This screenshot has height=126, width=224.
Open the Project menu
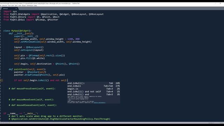click(x=24, y=6)
